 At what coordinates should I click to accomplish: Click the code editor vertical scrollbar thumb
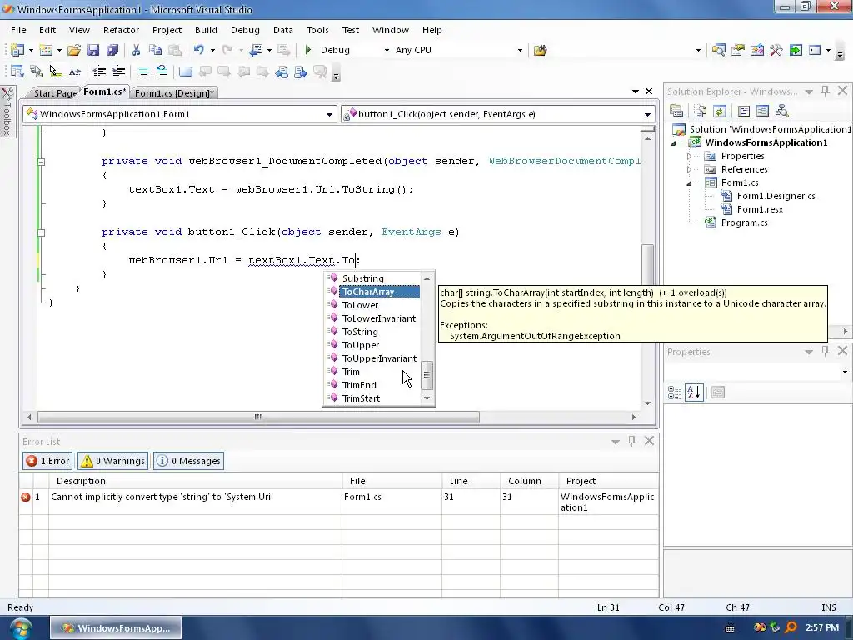[x=647, y=264]
